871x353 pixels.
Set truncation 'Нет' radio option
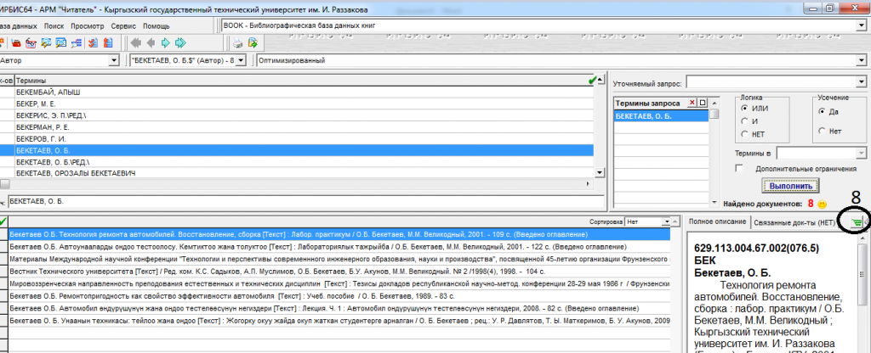pos(822,131)
